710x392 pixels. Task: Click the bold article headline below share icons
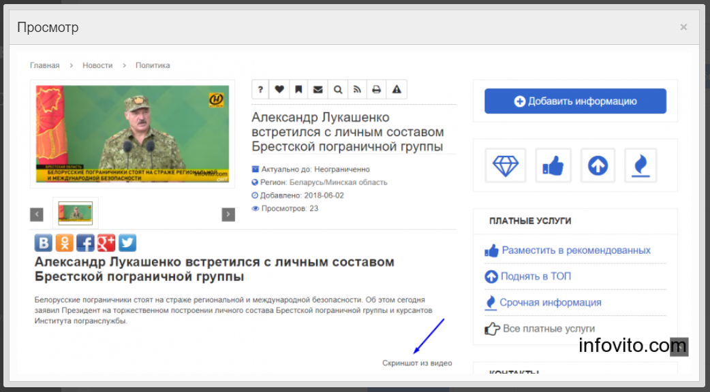(214, 269)
